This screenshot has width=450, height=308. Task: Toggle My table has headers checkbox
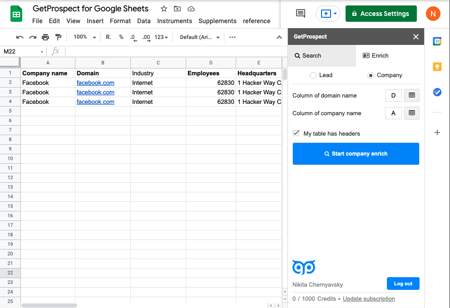296,133
